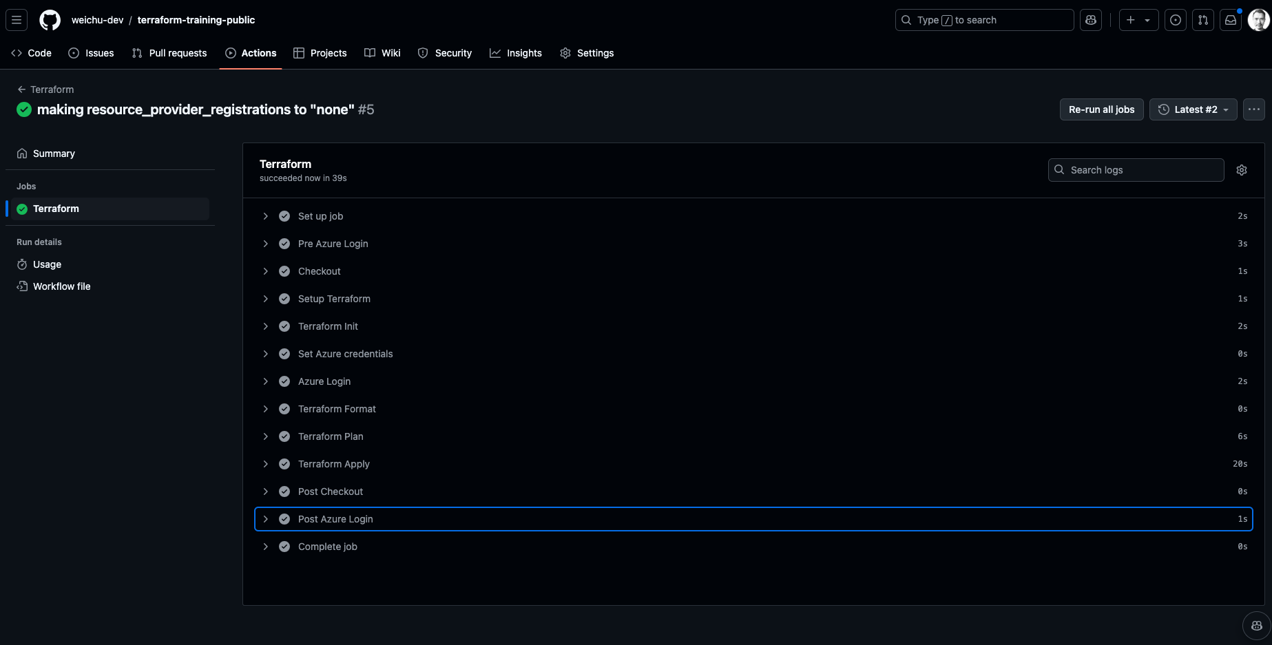Click the Terraform Plan success check icon
The width and height of the screenshot is (1272, 645).
coord(284,436)
